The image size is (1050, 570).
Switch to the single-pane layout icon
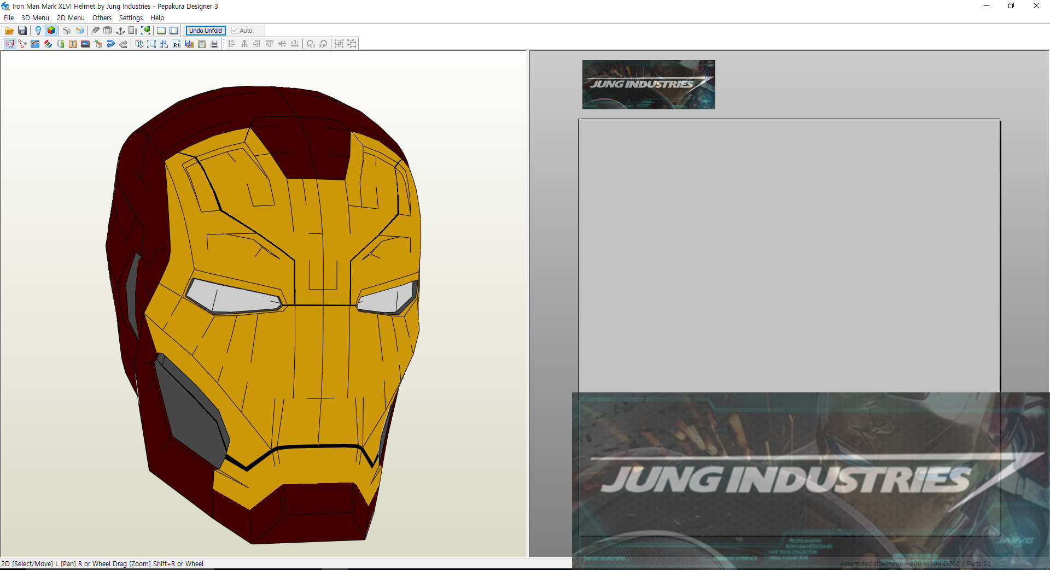(x=174, y=31)
